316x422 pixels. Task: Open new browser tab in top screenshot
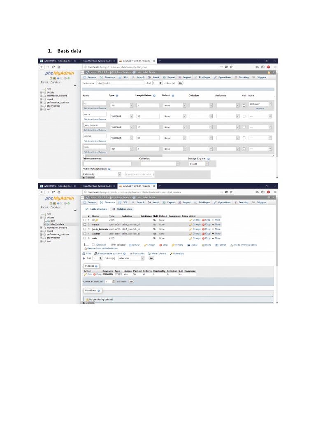[160, 61]
